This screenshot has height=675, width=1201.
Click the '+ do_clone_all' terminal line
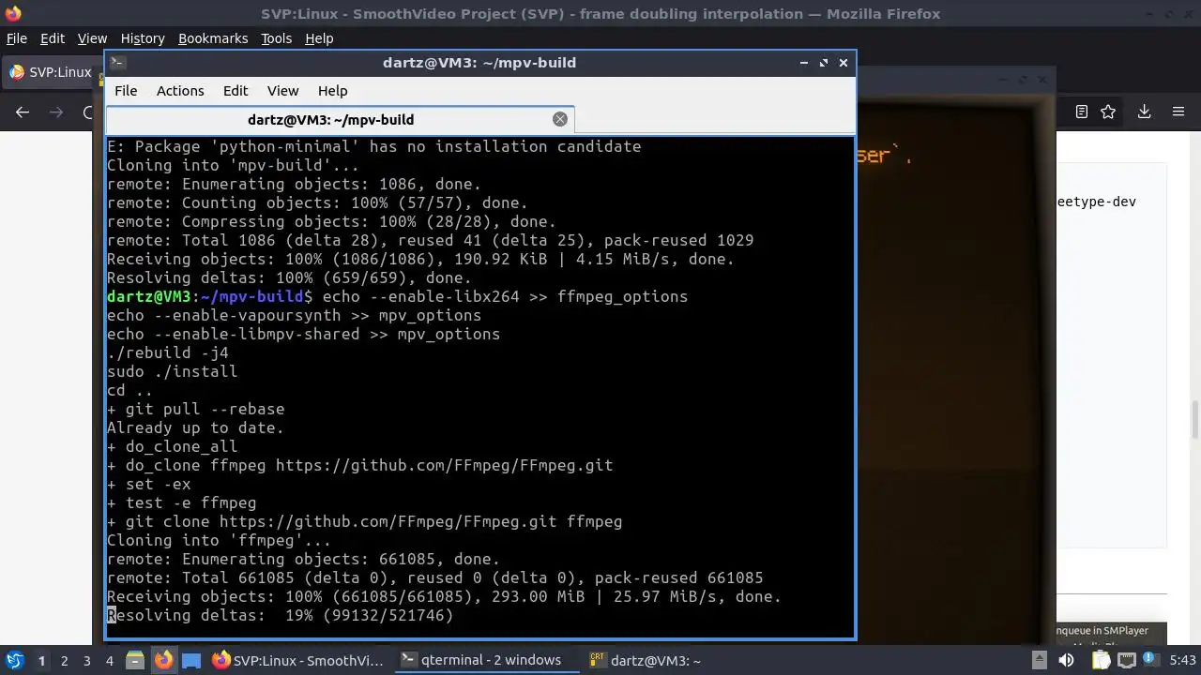(x=173, y=446)
